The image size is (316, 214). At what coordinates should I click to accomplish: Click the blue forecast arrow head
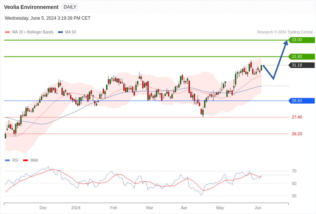pos(286,43)
